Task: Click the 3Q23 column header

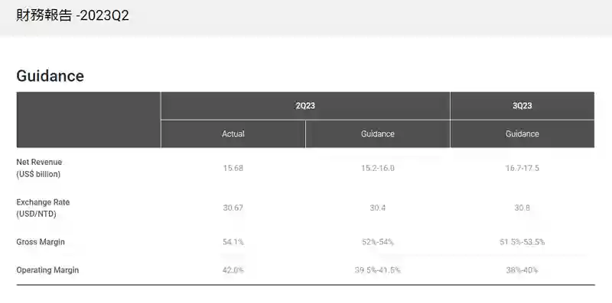Action: 522,106
